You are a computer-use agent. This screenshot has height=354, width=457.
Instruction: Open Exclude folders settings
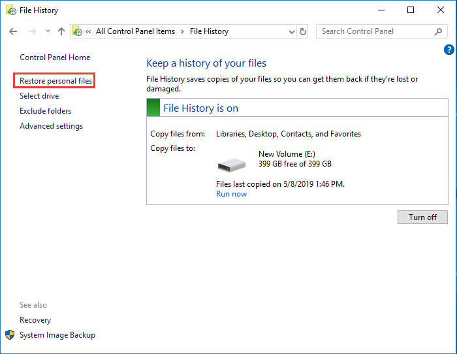click(x=45, y=111)
